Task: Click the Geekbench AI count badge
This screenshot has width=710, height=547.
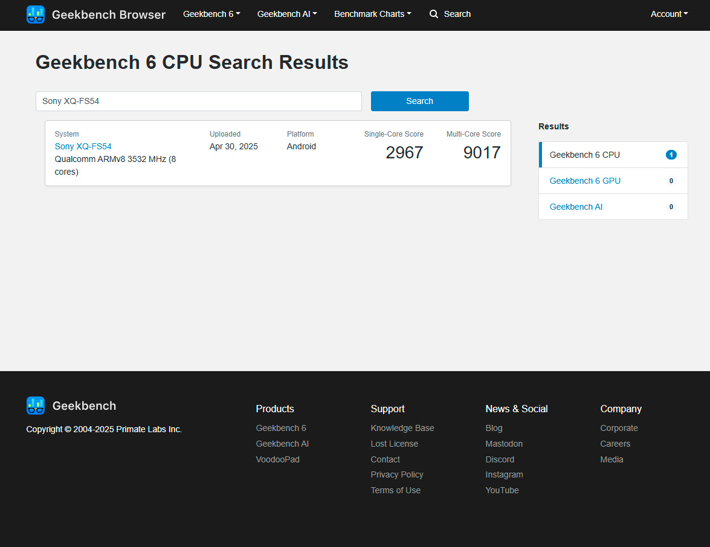Action: [x=671, y=207]
